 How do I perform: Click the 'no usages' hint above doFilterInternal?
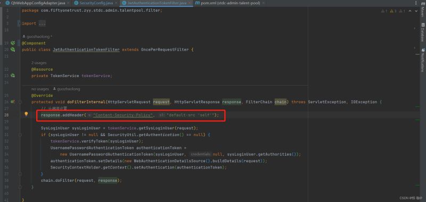[x=40, y=89]
